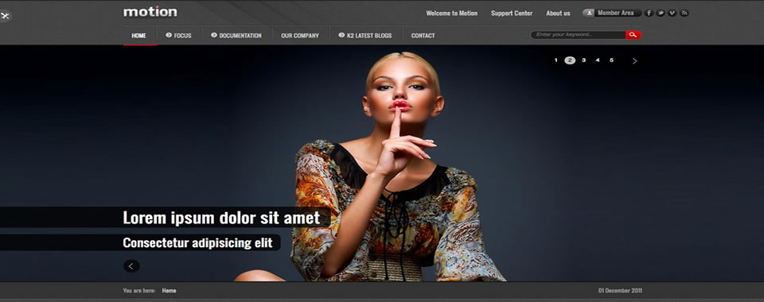
Task: Open the Contact menu item
Action: pyautogui.click(x=423, y=36)
